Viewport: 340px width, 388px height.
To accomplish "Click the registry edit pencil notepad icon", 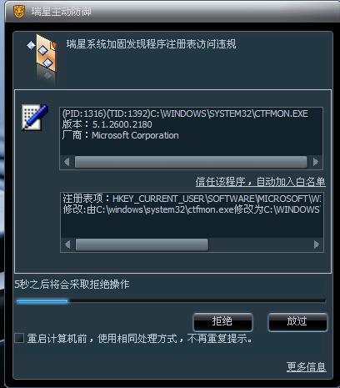I will pyautogui.click(x=35, y=118).
